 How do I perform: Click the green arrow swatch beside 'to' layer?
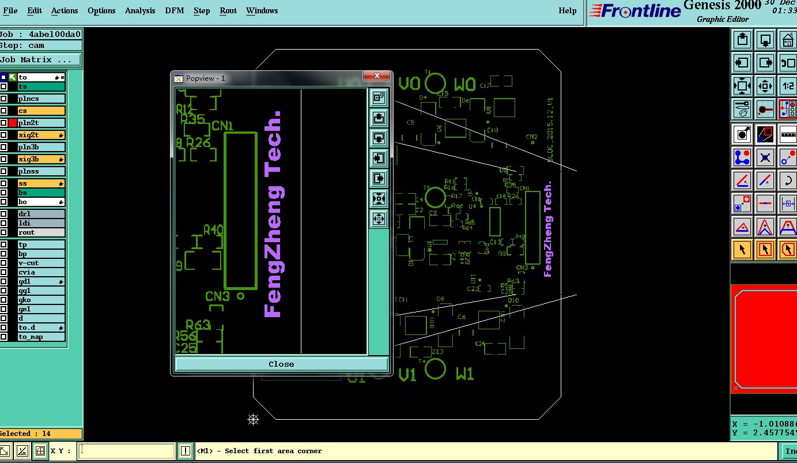(x=13, y=77)
